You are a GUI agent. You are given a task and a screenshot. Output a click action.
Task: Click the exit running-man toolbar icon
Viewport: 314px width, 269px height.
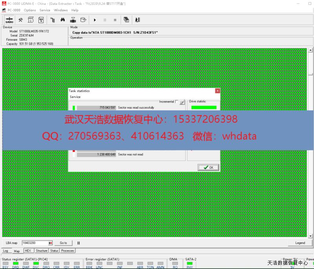137,20
